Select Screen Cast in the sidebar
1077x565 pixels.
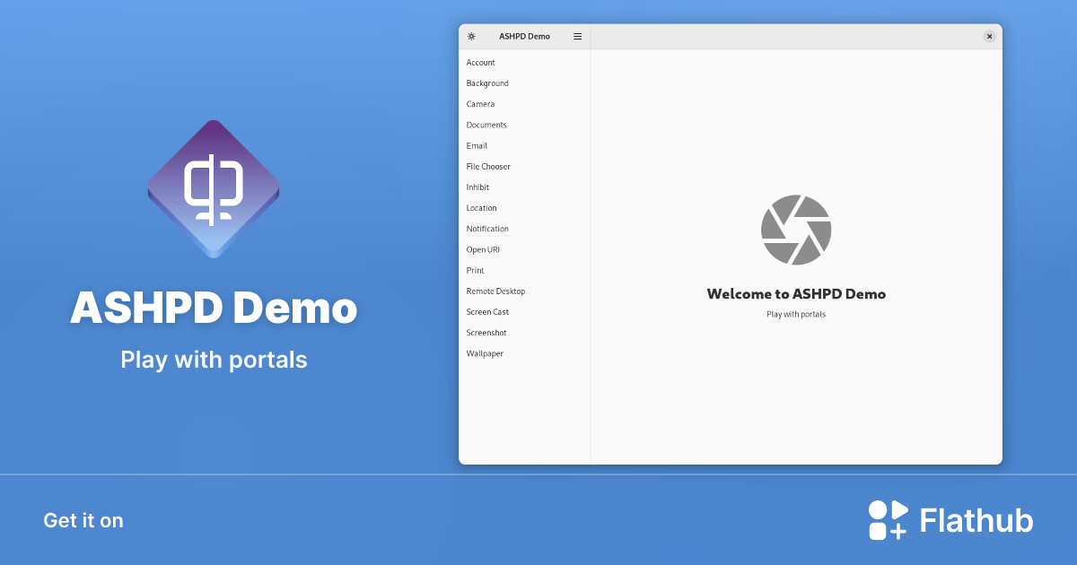click(487, 311)
